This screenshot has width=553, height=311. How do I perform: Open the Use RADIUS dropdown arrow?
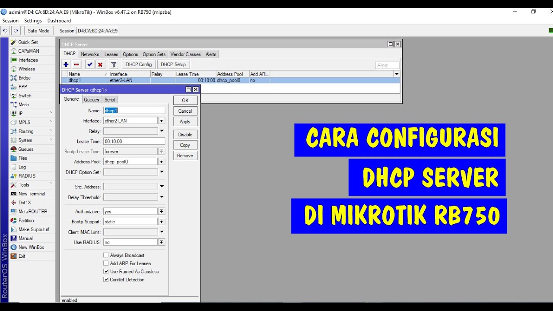tap(162, 242)
